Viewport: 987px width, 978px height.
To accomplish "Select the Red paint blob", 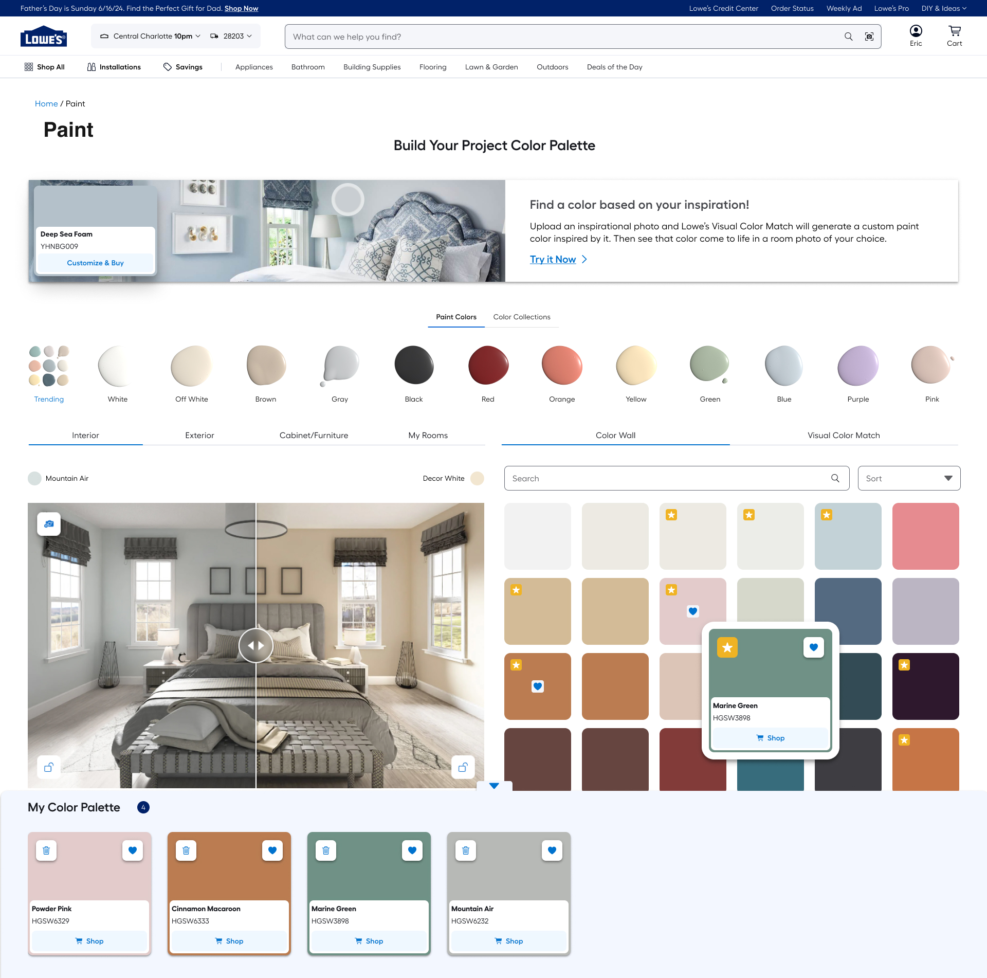I will 488,366.
